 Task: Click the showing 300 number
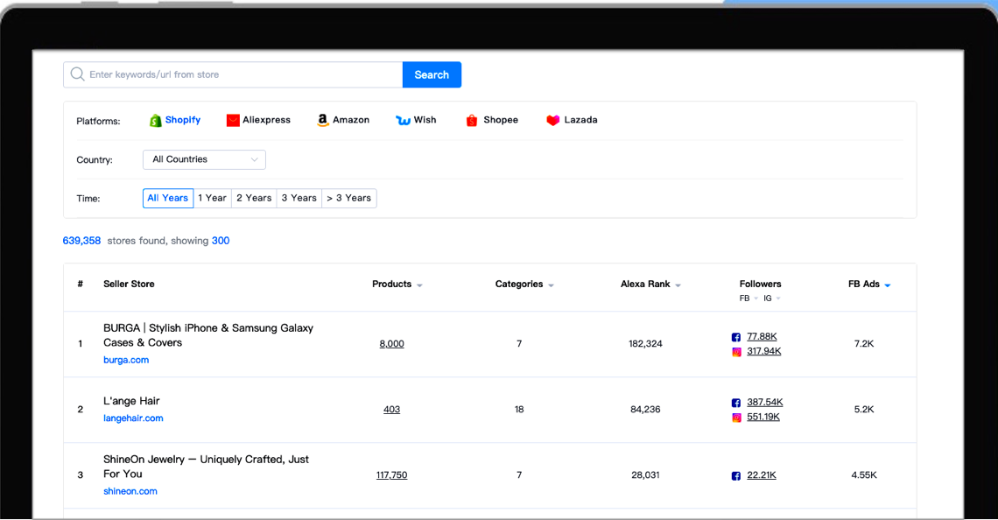(x=221, y=241)
